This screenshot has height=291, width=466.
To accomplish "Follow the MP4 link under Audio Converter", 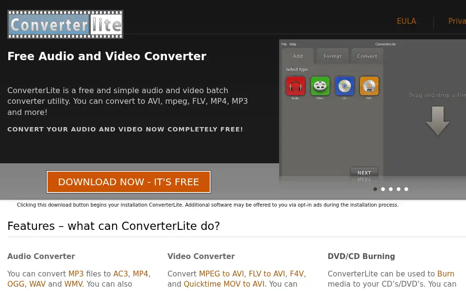I will click(141, 274).
